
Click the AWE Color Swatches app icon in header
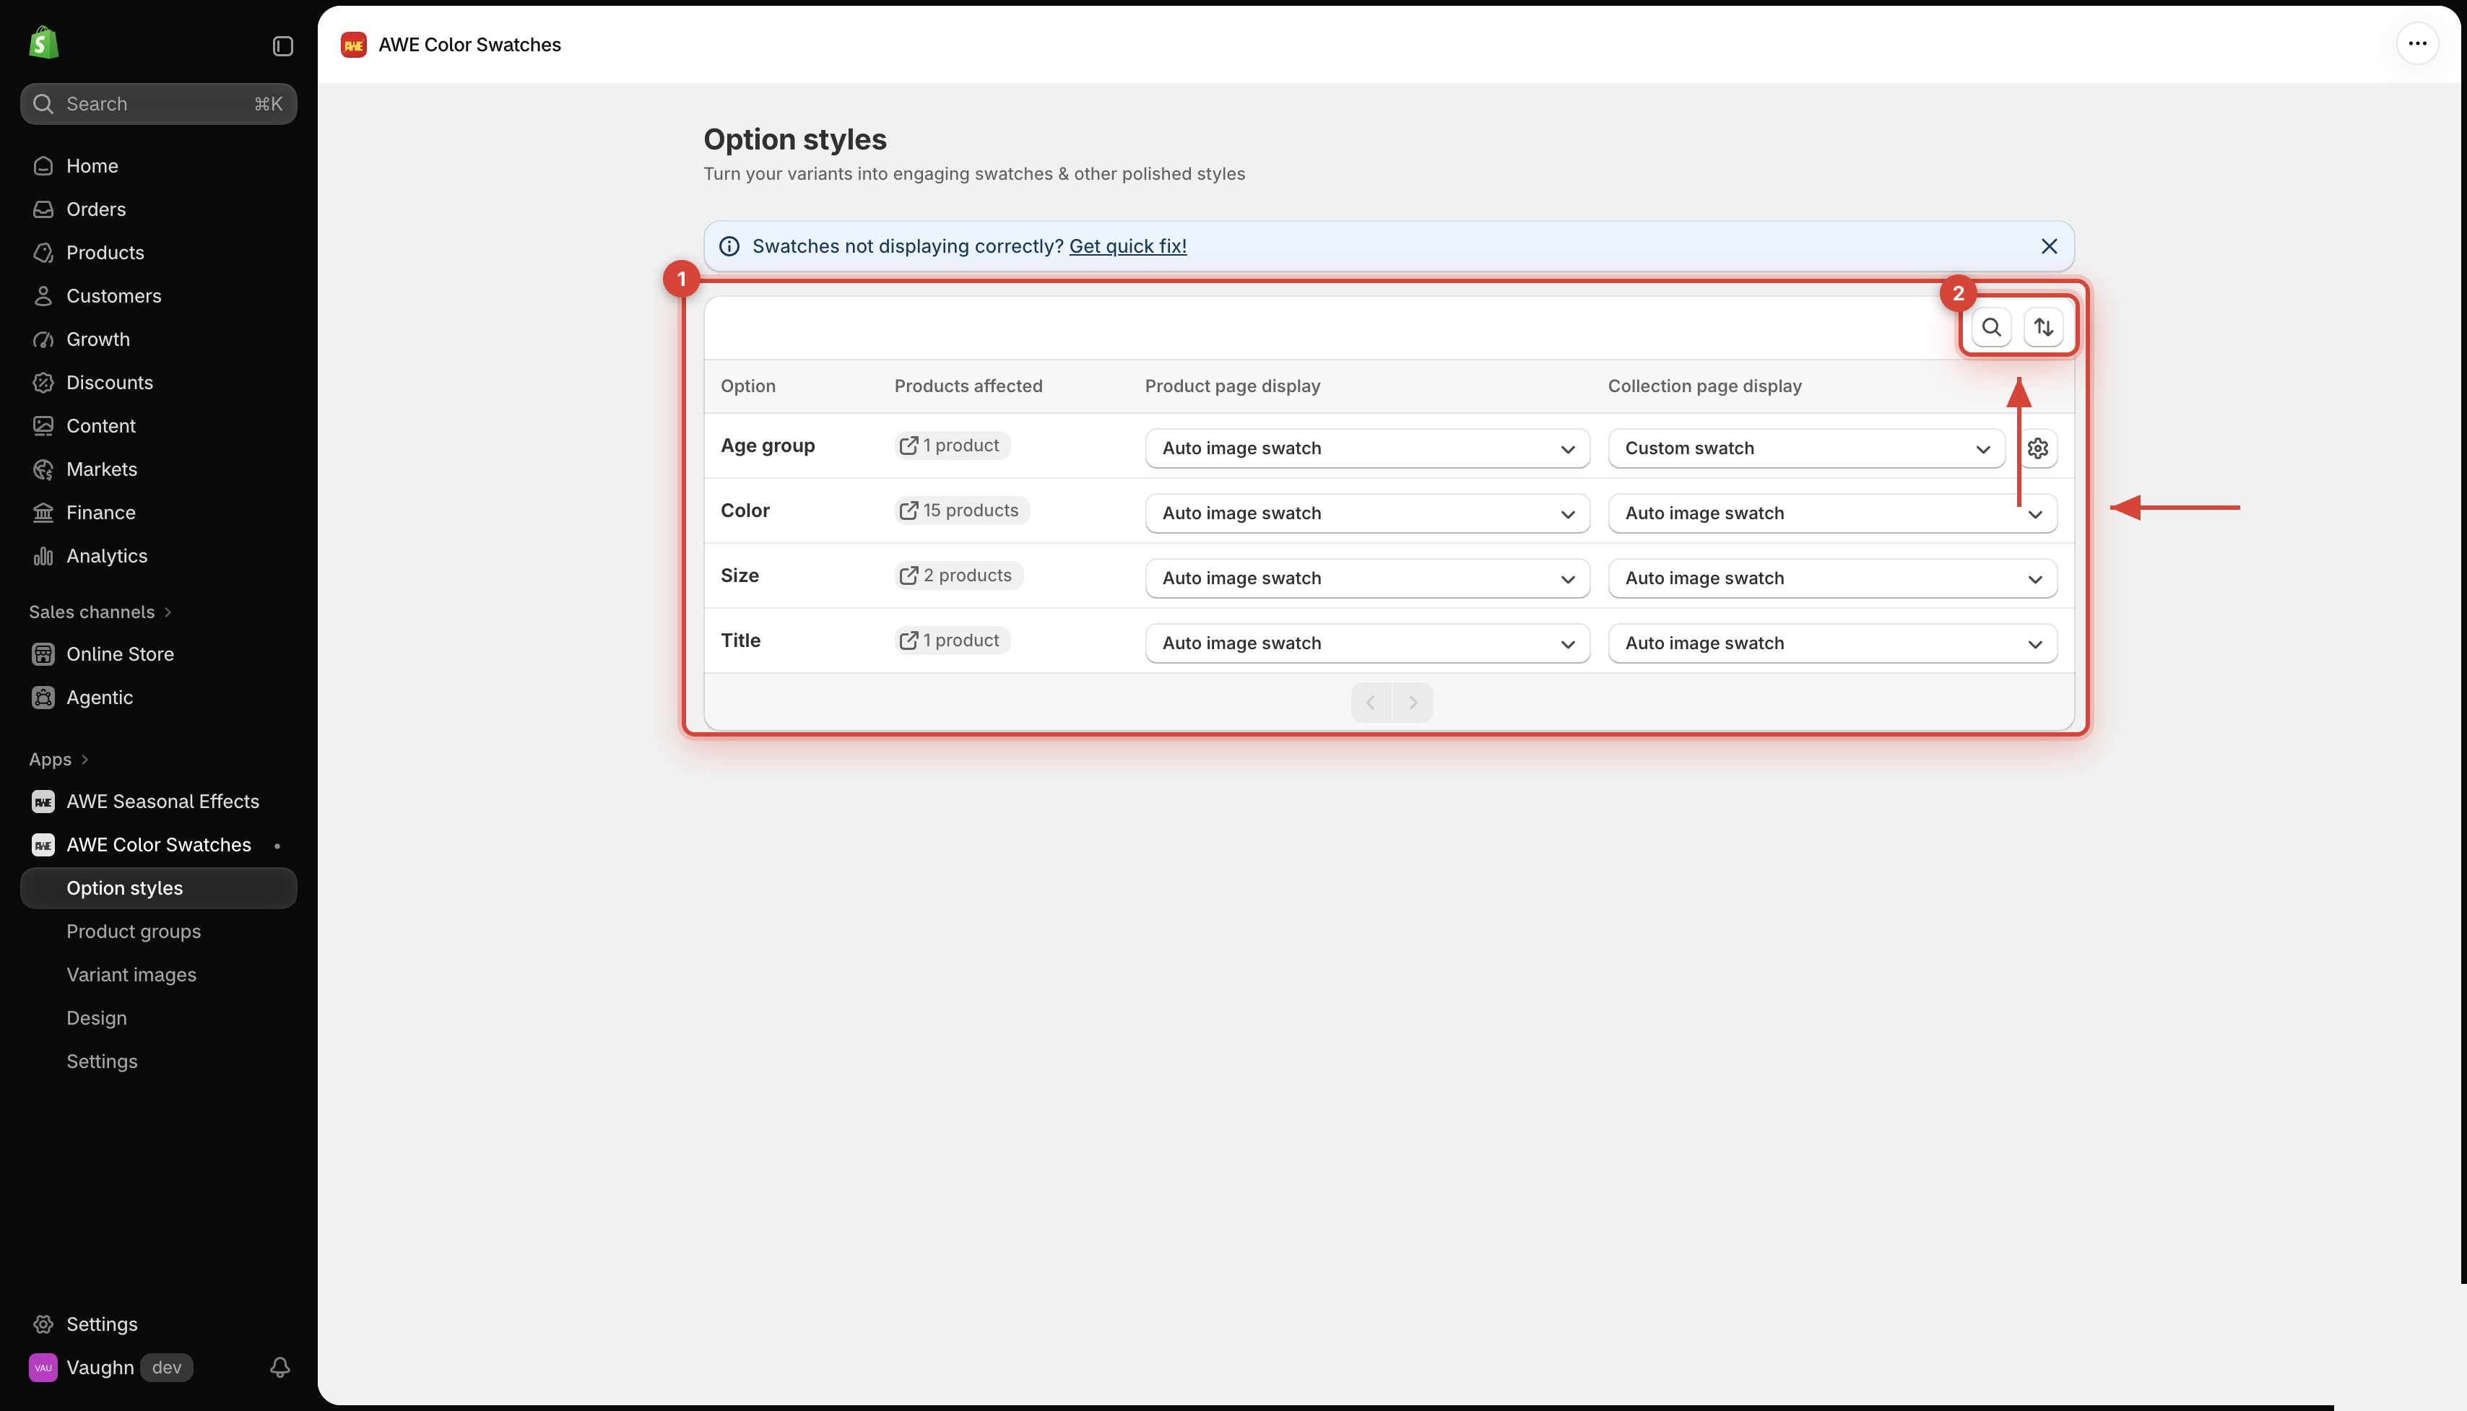pos(354,45)
